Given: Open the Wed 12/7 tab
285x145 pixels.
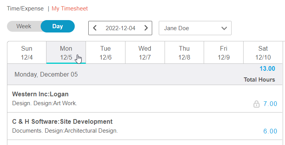Looking at the screenshot, I should point(145,53).
